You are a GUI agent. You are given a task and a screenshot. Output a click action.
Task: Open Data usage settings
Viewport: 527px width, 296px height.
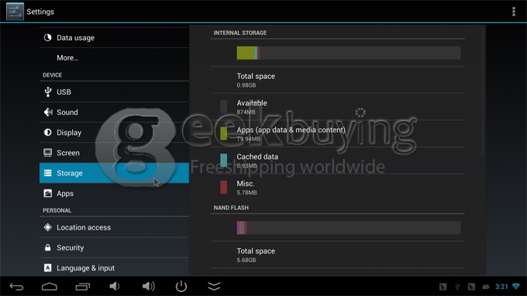[x=114, y=38]
